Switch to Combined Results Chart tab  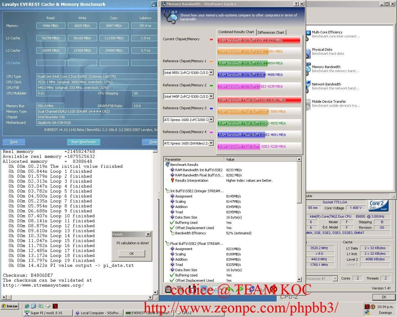(x=236, y=32)
